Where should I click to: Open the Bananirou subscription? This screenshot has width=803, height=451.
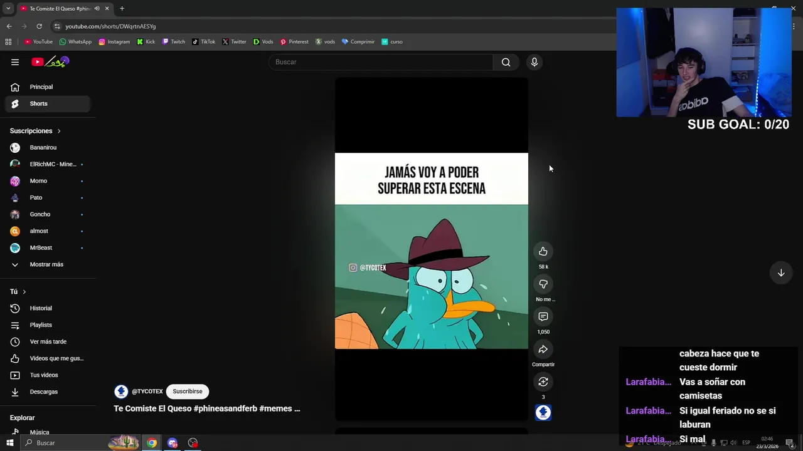[x=49, y=147]
